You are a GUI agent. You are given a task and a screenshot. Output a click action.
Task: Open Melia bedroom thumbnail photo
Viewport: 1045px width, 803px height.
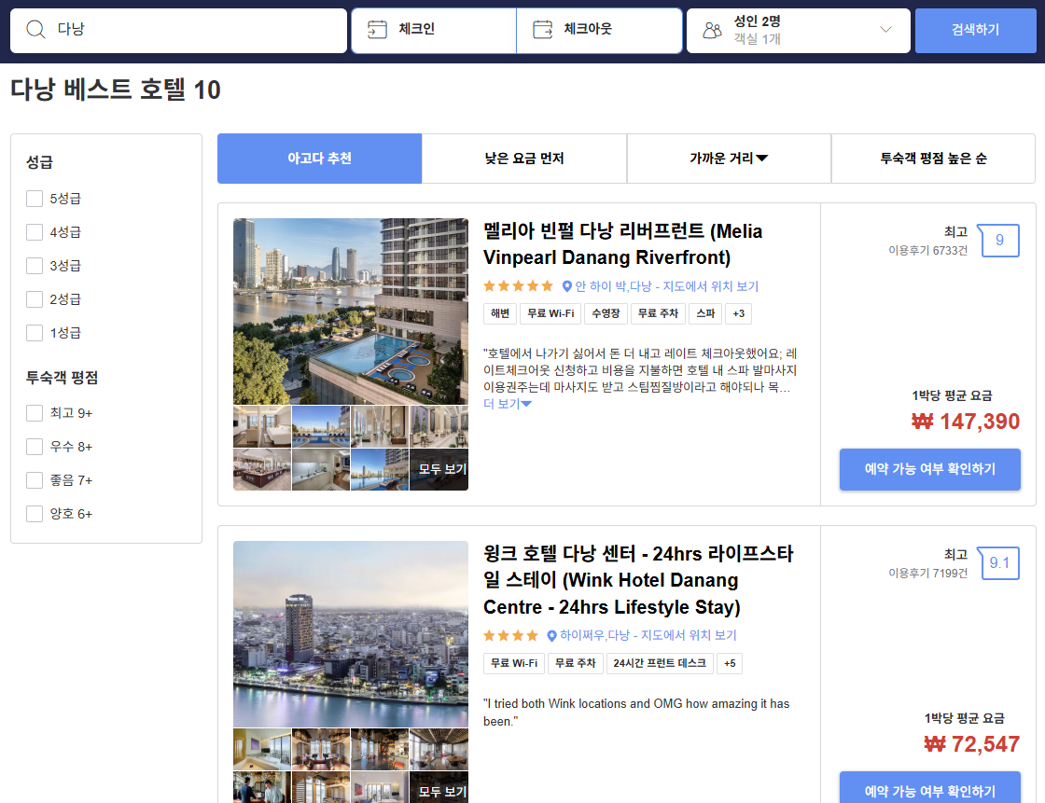(x=262, y=426)
